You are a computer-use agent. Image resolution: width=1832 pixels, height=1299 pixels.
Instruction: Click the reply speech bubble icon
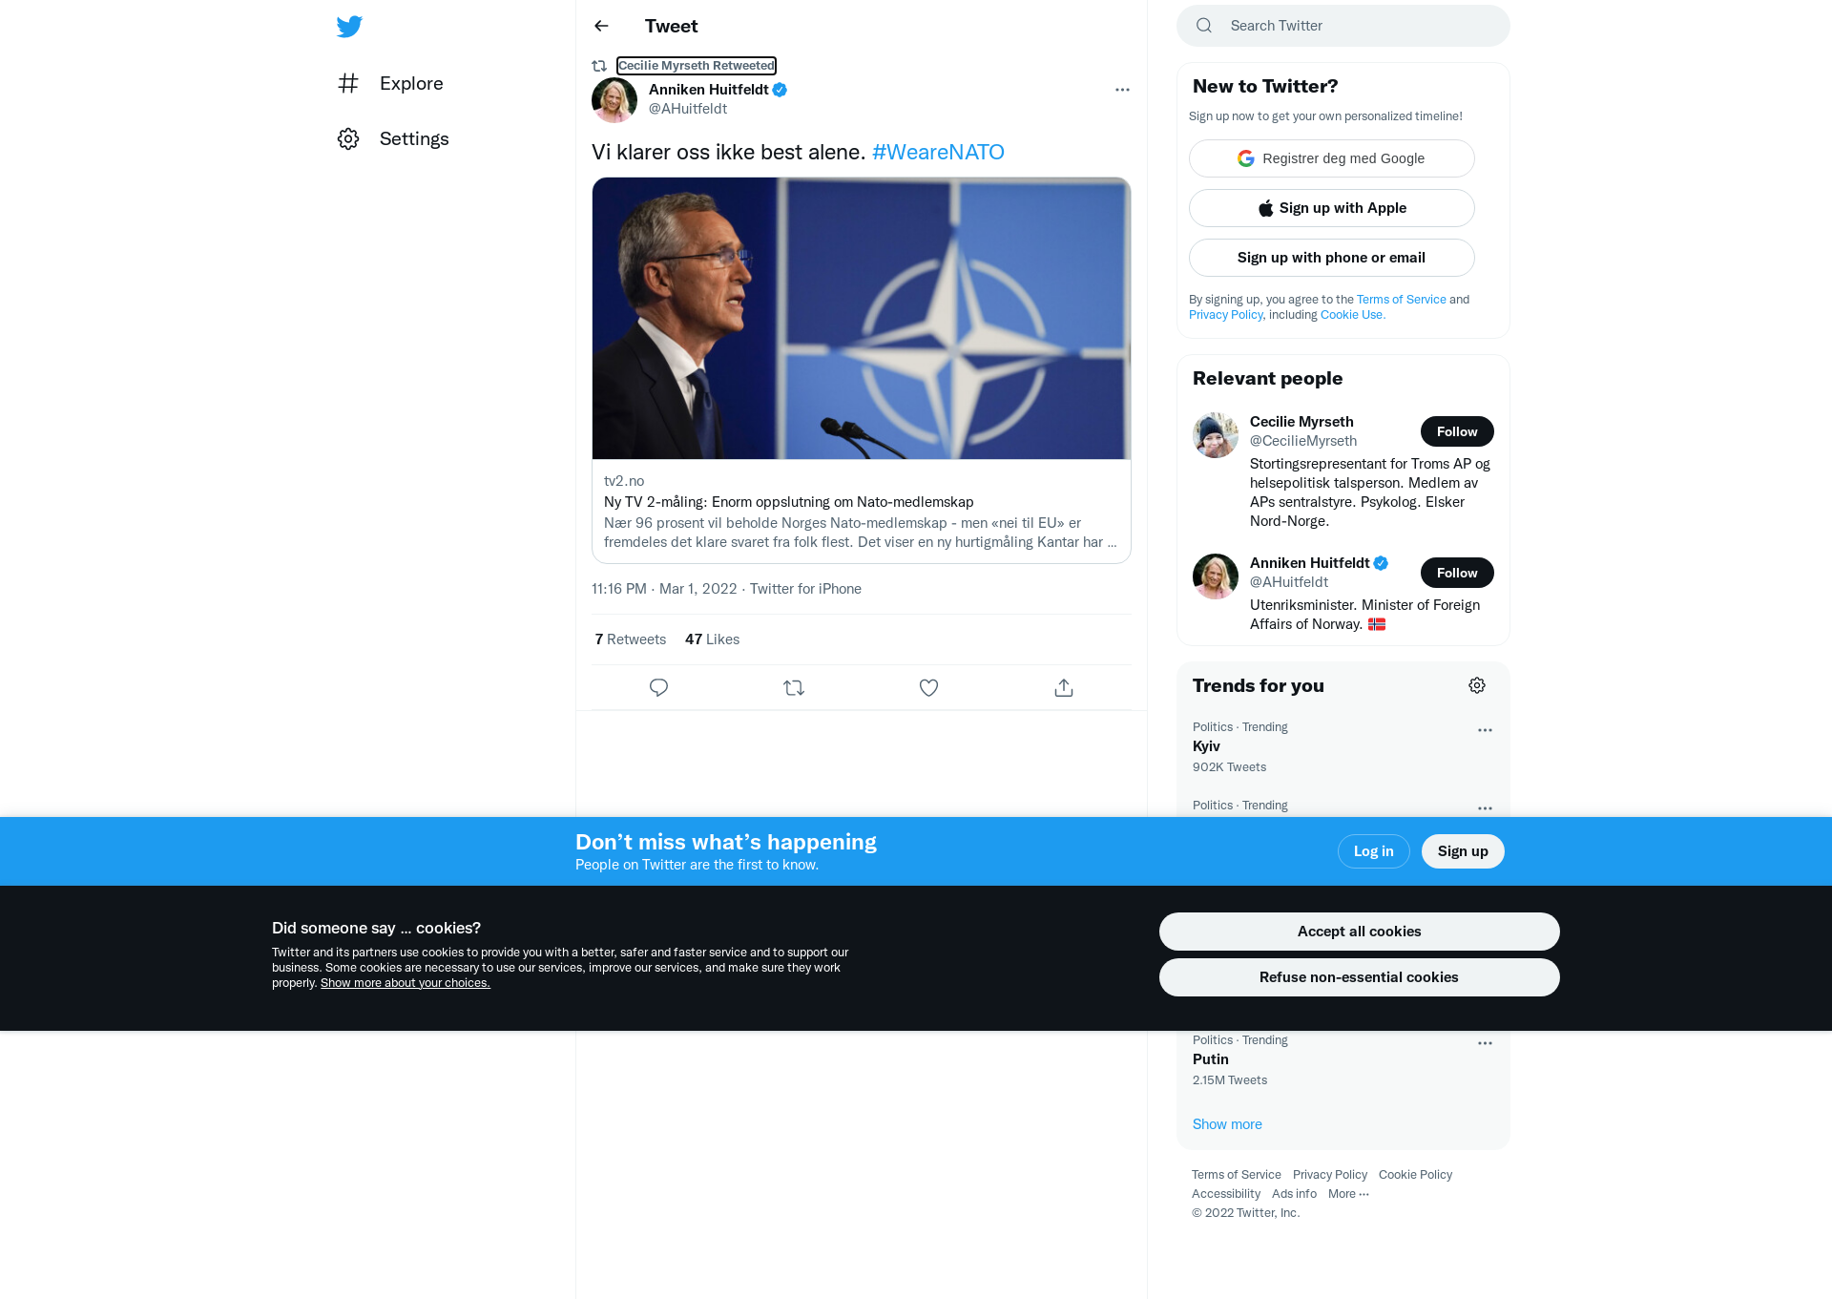tap(658, 687)
